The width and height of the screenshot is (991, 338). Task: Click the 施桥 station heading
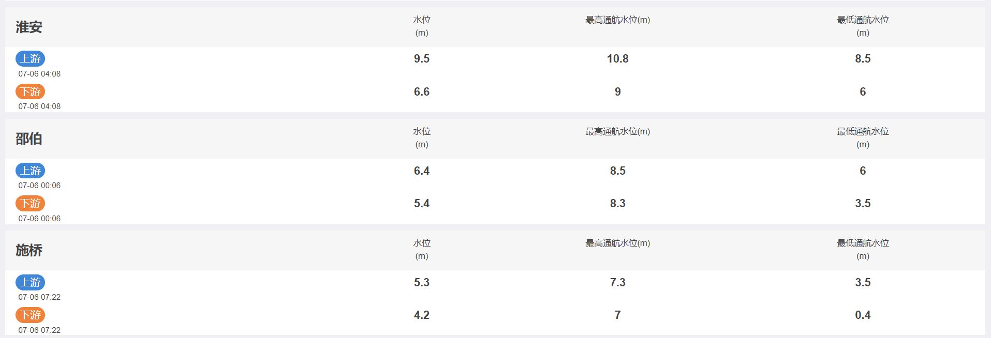[x=29, y=250]
